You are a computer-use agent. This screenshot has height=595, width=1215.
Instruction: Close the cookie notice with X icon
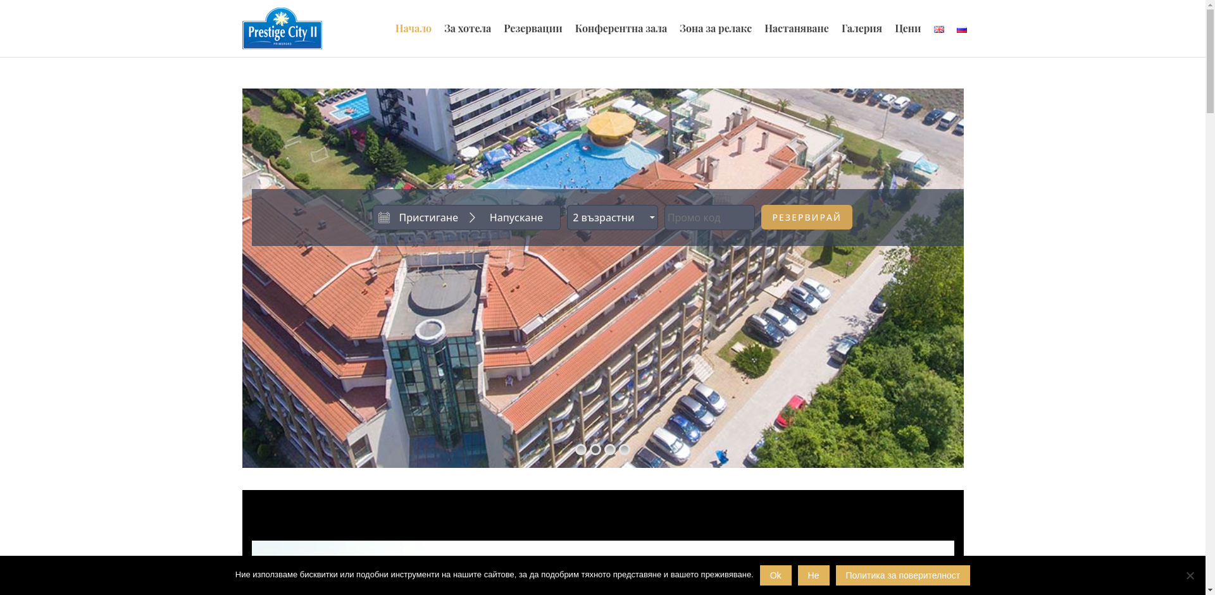click(1190, 575)
